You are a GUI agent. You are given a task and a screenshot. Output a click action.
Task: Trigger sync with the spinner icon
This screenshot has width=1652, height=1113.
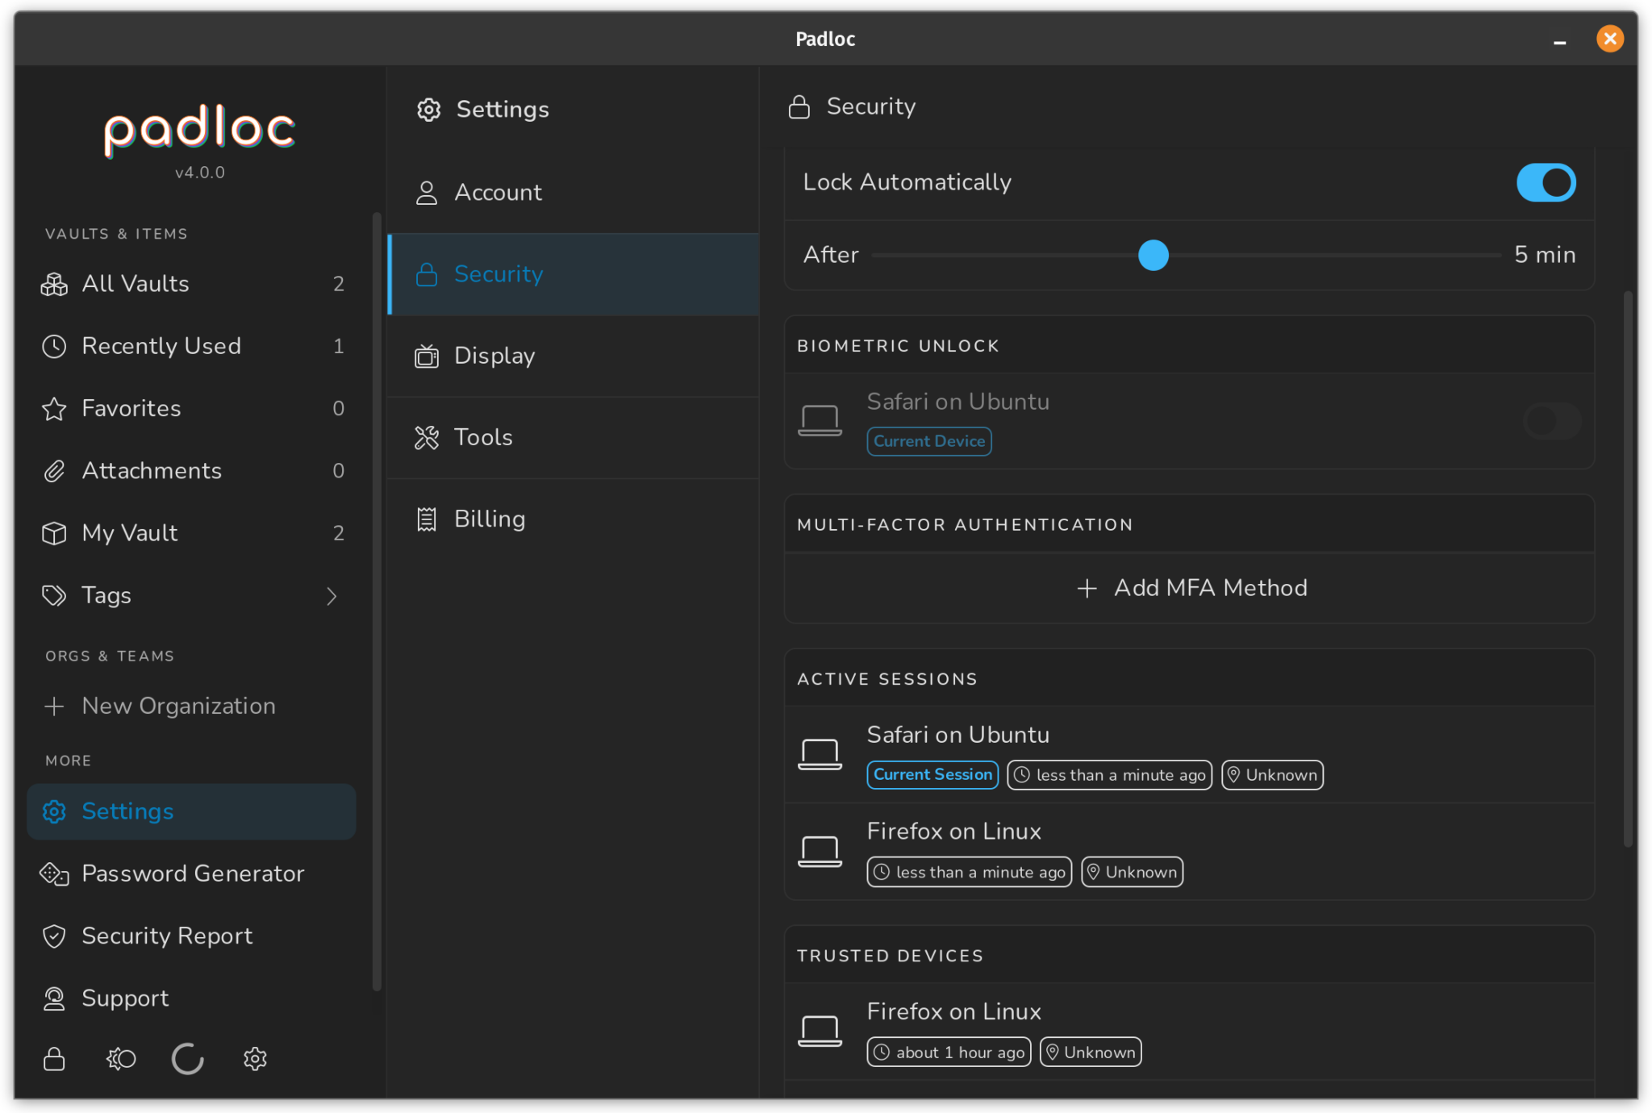(x=187, y=1059)
